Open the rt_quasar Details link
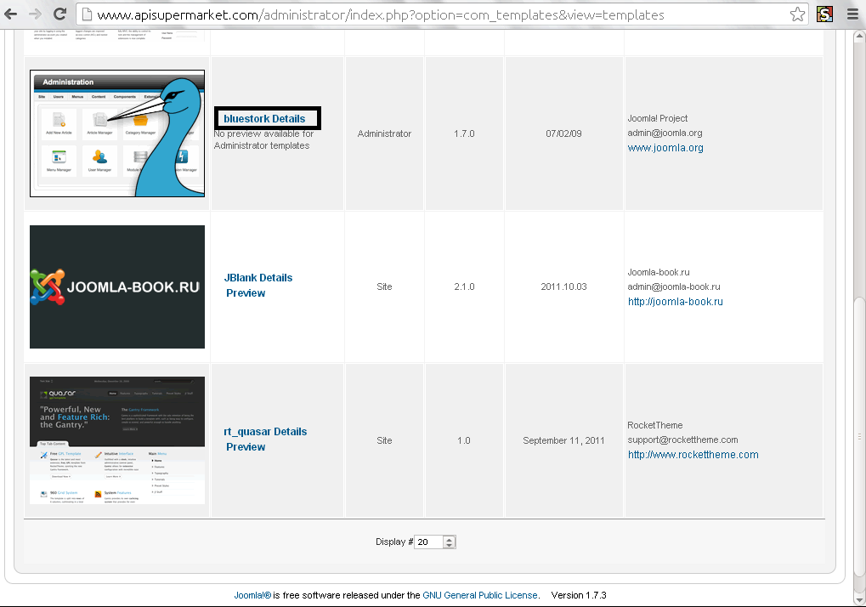 pos(265,432)
